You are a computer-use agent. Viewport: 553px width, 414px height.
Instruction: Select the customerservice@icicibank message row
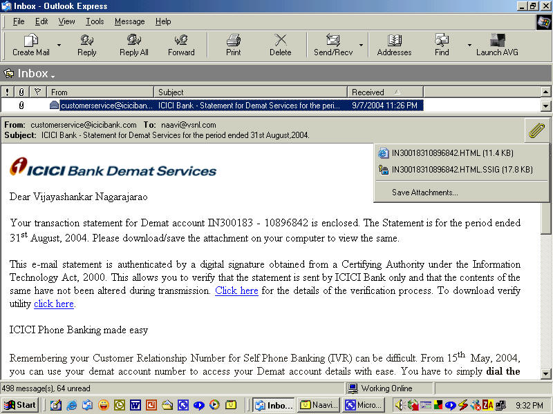click(212, 106)
